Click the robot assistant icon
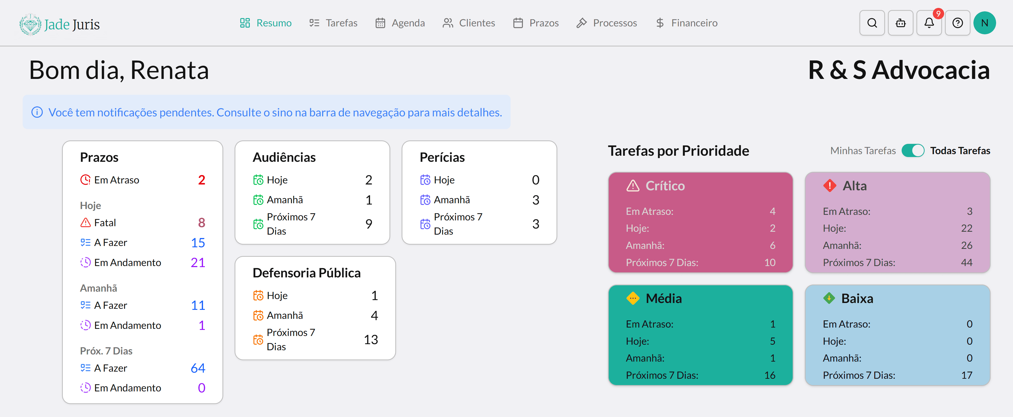Image resolution: width=1013 pixels, height=417 pixels. pyautogui.click(x=901, y=22)
